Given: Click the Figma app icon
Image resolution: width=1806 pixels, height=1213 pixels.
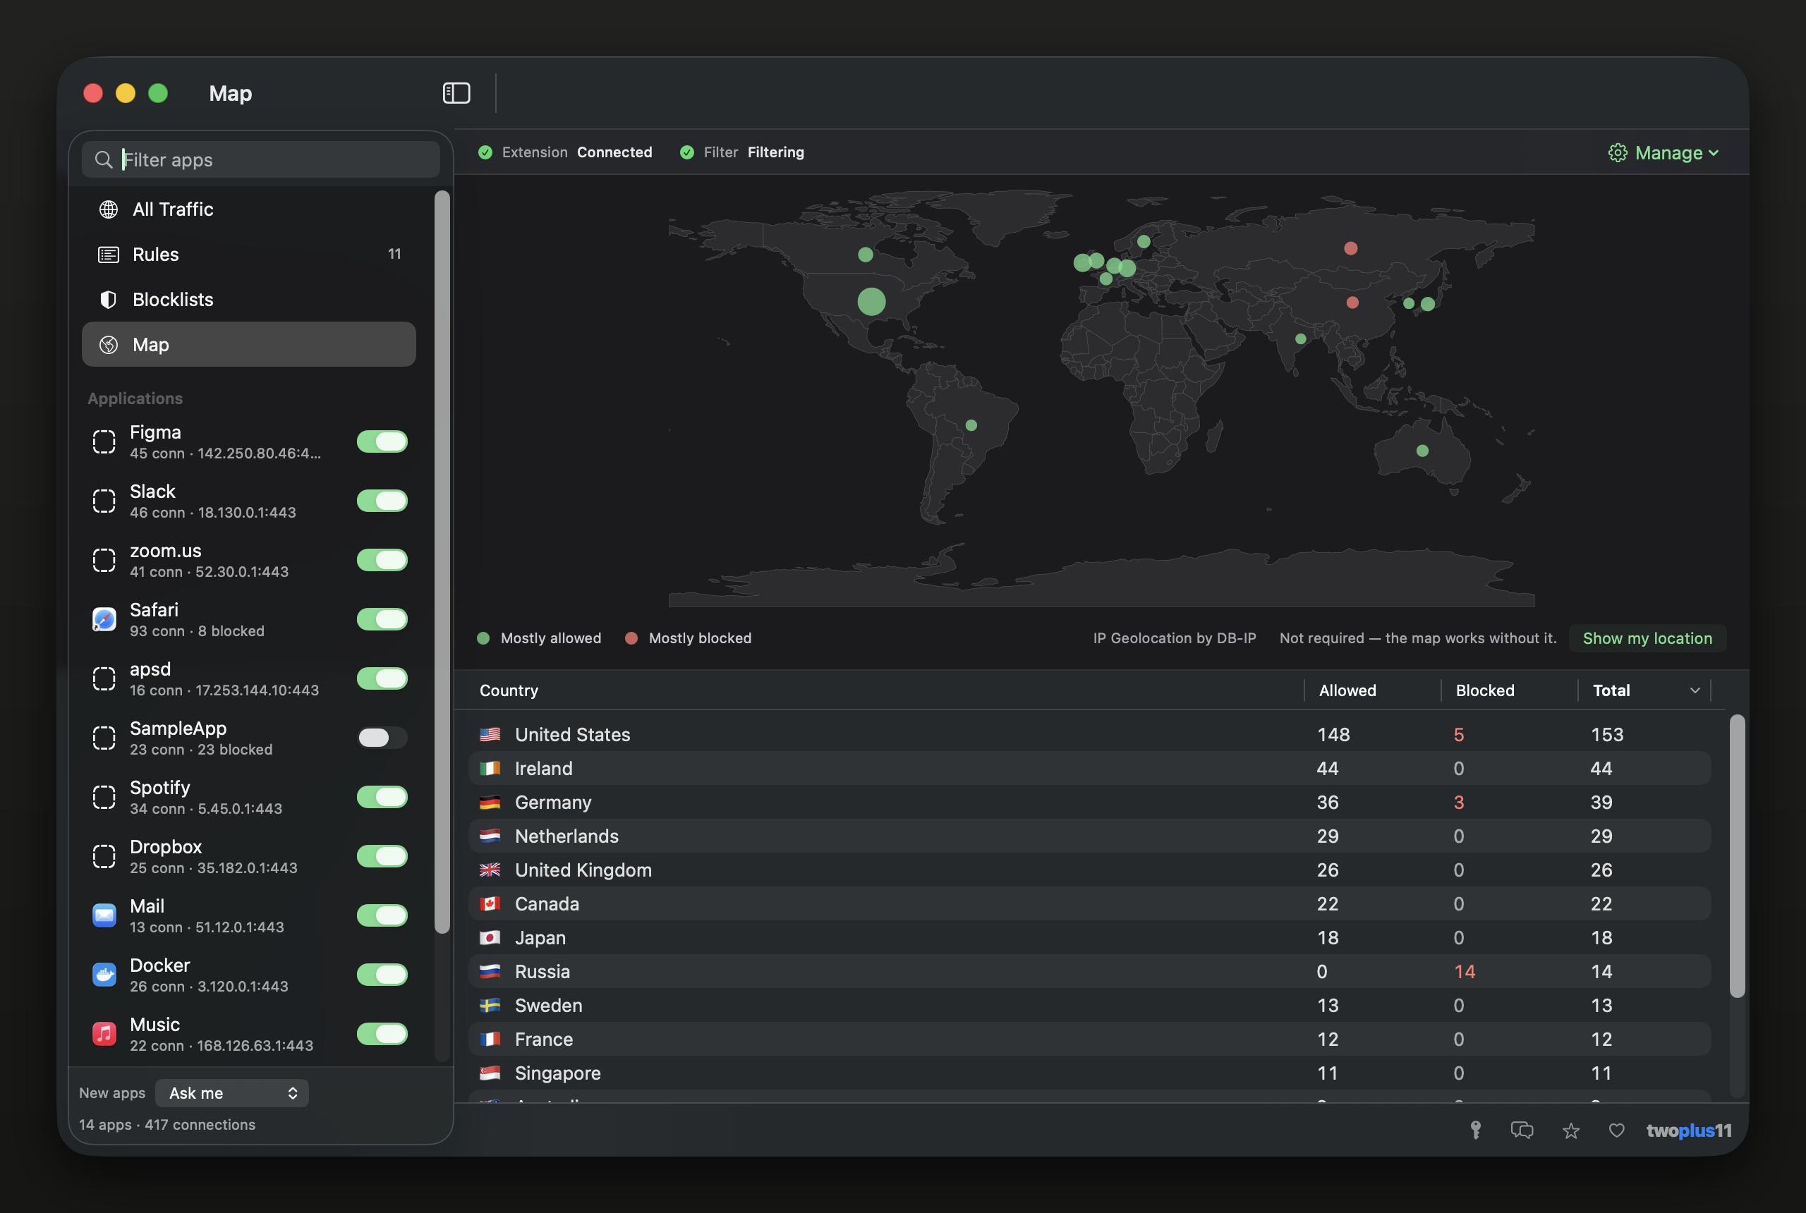Looking at the screenshot, I should click(x=104, y=441).
